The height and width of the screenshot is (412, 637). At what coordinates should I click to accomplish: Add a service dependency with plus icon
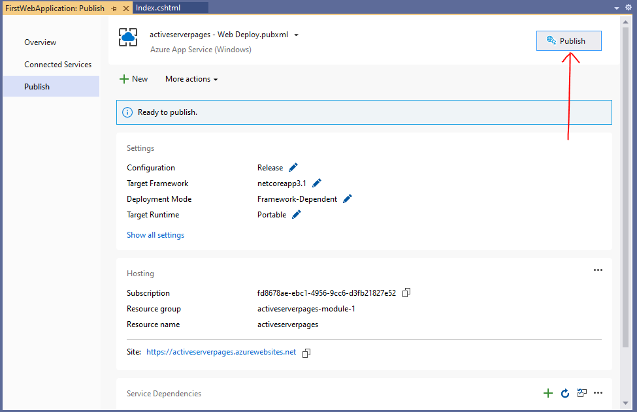(x=548, y=393)
